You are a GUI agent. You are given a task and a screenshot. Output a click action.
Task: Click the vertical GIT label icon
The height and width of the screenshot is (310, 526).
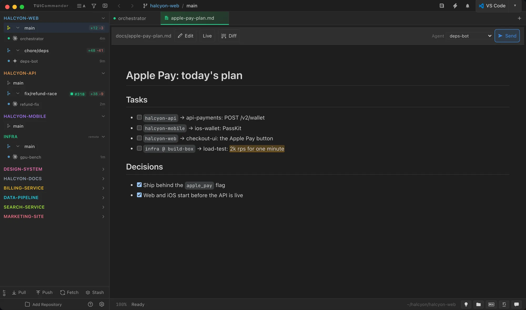(x=4, y=293)
